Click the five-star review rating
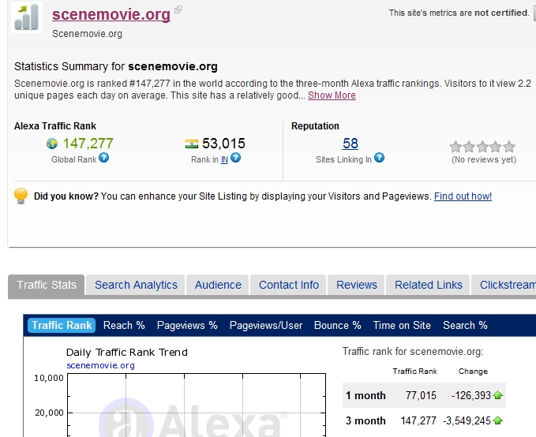Image resolution: width=536 pixels, height=437 pixels. coord(482,146)
